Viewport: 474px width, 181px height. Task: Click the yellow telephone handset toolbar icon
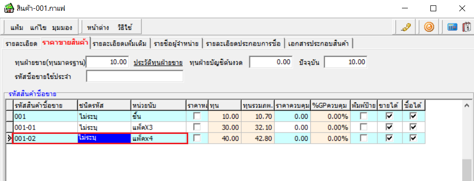tap(405, 27)
